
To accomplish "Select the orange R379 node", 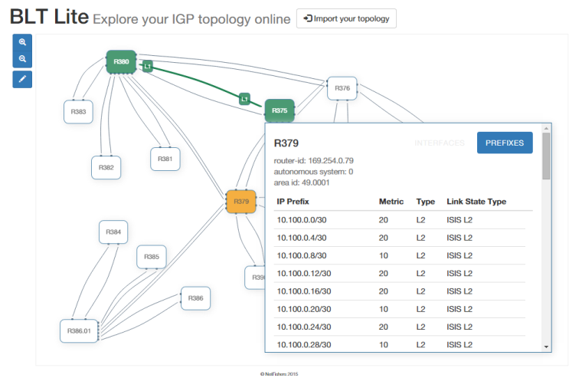I will coord(241,202).
